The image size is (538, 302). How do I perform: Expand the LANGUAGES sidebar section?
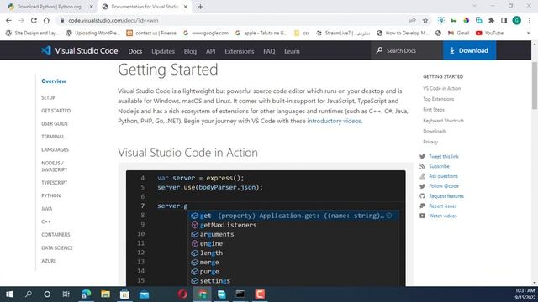tap(55, 149)
